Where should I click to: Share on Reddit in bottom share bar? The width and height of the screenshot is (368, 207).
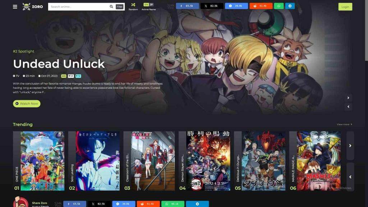pos(148,204)
